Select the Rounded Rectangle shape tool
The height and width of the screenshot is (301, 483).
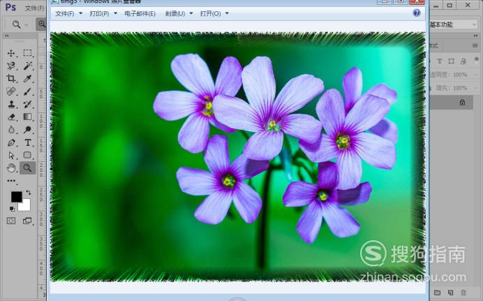(x=27, y=155)
